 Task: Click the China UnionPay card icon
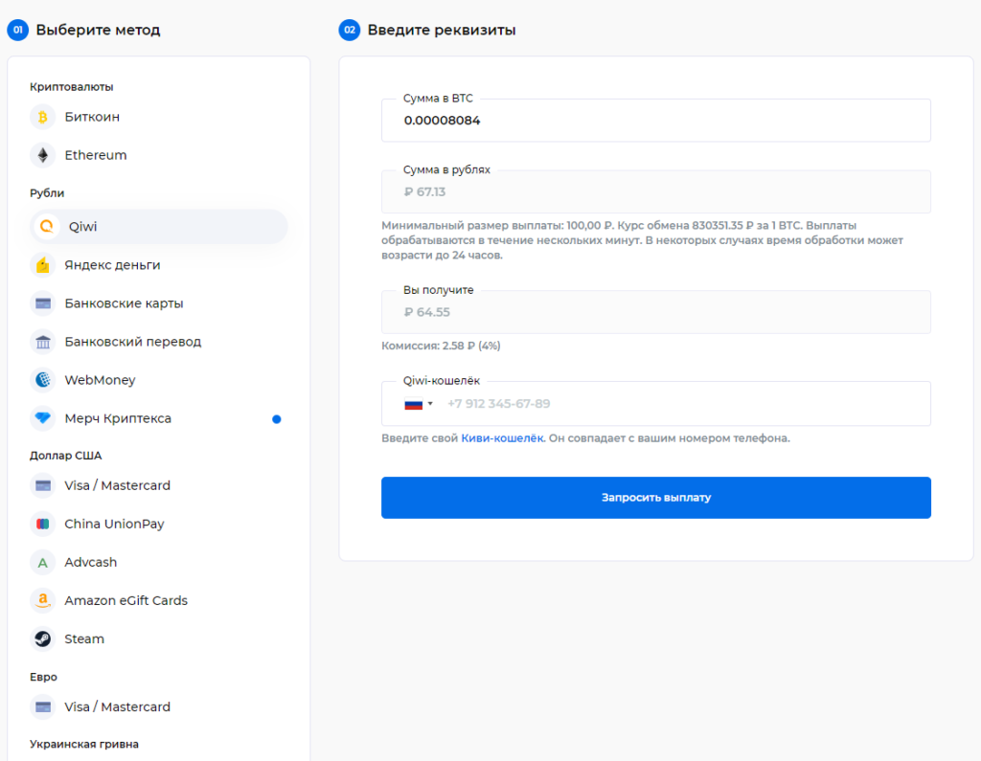click(42, 524)
